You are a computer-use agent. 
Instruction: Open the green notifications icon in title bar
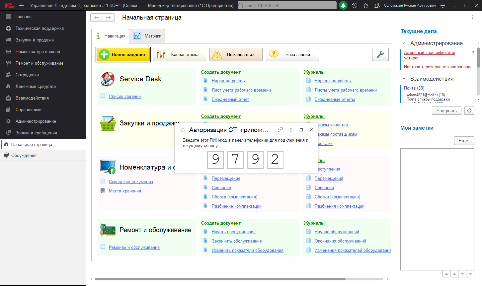click(x=343, y=5)
